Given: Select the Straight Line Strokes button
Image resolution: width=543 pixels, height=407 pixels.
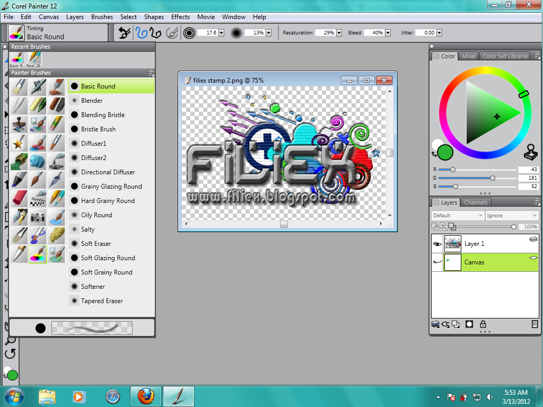Looking at the screenshot, I should (155, 33).
